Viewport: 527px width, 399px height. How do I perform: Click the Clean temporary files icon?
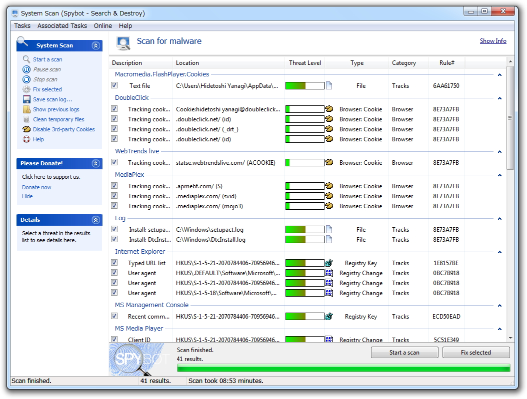pos(26,119)
